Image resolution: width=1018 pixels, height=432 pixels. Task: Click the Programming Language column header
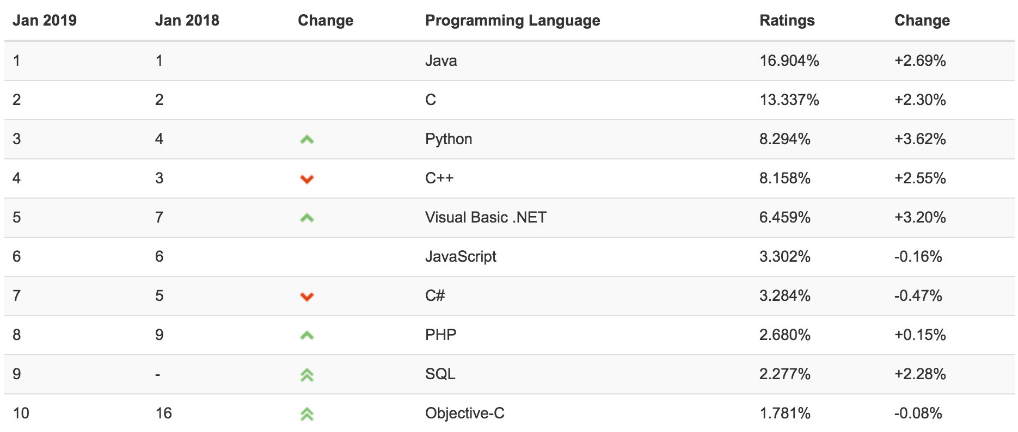(512, 21)
